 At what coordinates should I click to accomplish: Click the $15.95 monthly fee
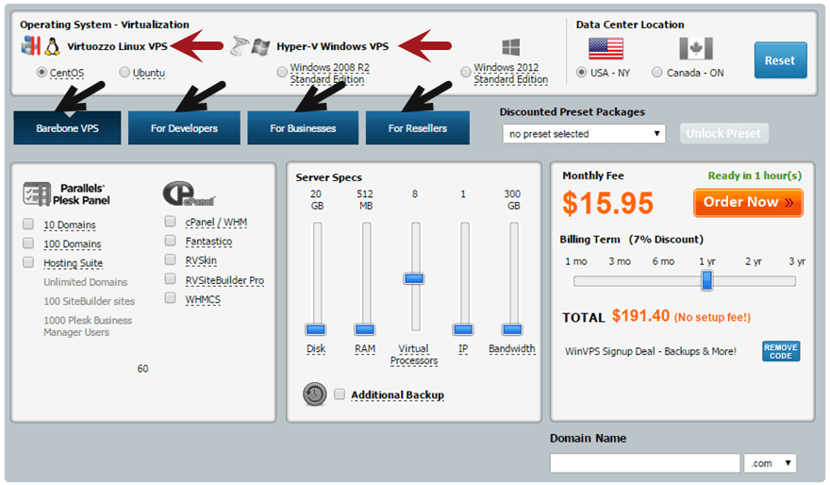click(x=607, y=203)
